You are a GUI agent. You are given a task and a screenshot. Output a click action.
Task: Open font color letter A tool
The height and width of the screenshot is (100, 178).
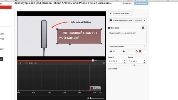(x=124, y=51)
